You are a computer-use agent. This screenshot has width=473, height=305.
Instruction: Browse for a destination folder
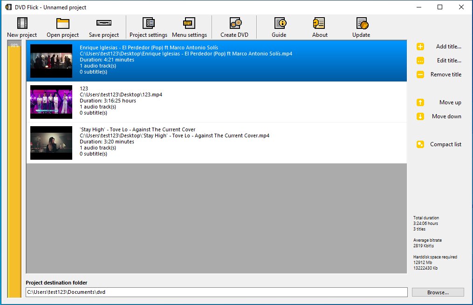437,292
